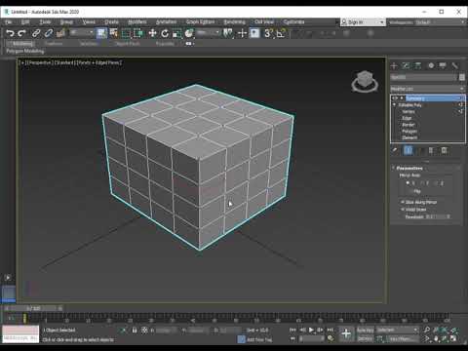Toggle Window/Crossing selection mode
Screen dimensions: 468x351
138,33
